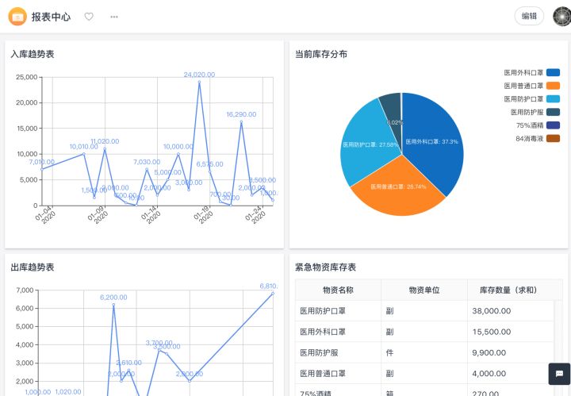The height and width of the screenshot is (396, 571).
Task: Click the 38,000.00 stock value
Action: (491, 311)
